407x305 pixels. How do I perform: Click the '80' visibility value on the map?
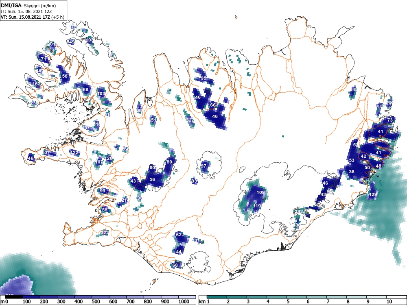coord(169,162)
